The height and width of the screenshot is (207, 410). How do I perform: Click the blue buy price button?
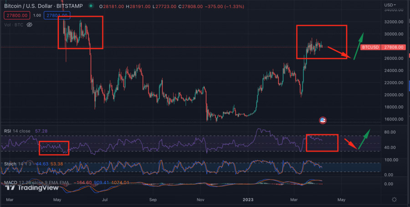56,15
